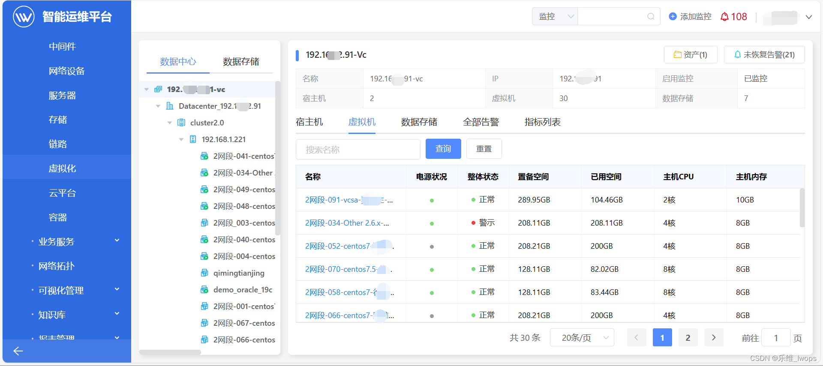Click VM icon for demo_oracle_19c
The height and width of the screenshot is (366, 823).
[204, 289]
